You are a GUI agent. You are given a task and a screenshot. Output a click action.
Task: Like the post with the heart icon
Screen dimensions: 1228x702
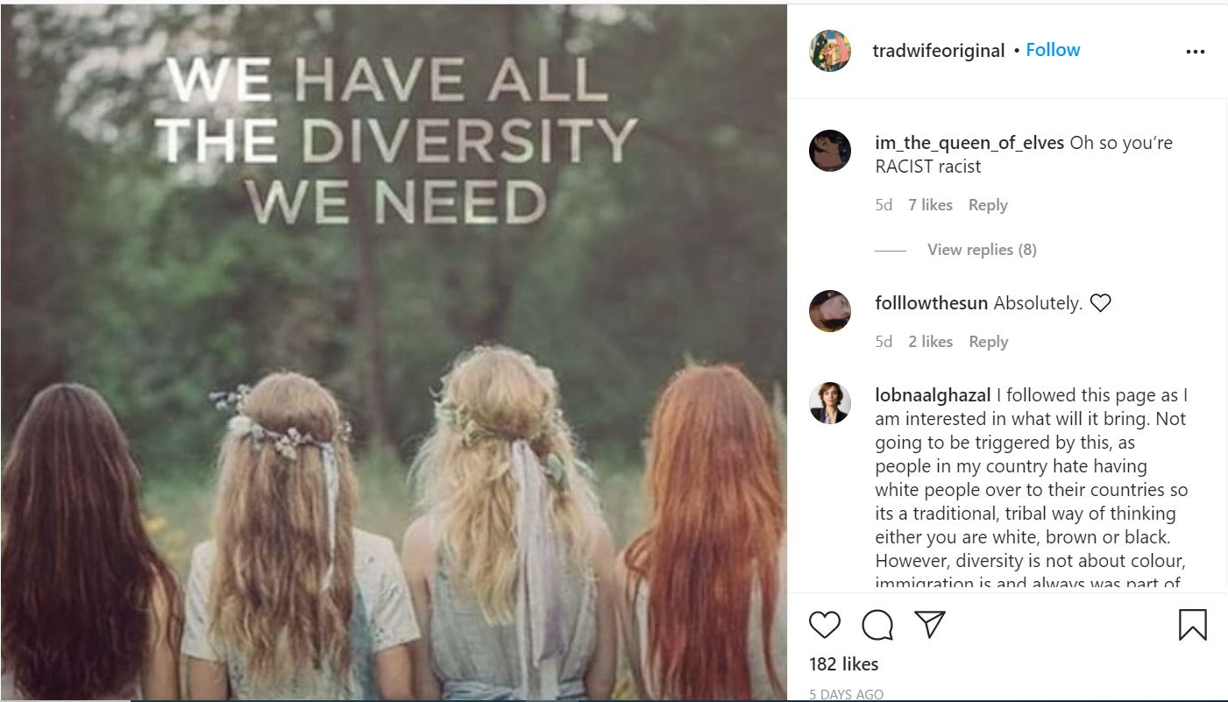pos(824,625)
